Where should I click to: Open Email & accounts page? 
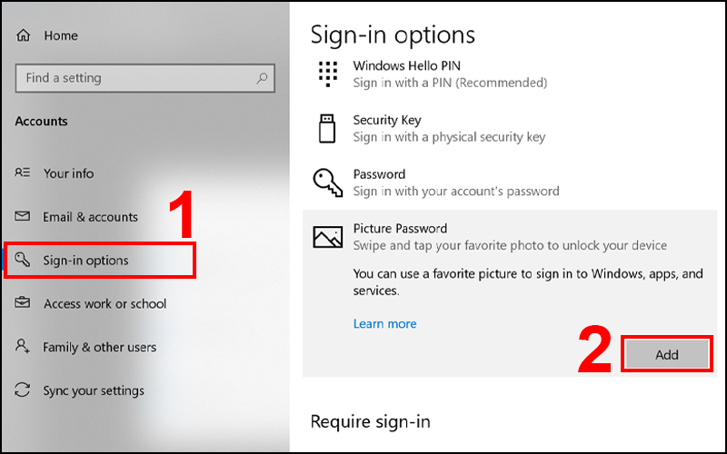coord(90,217)
